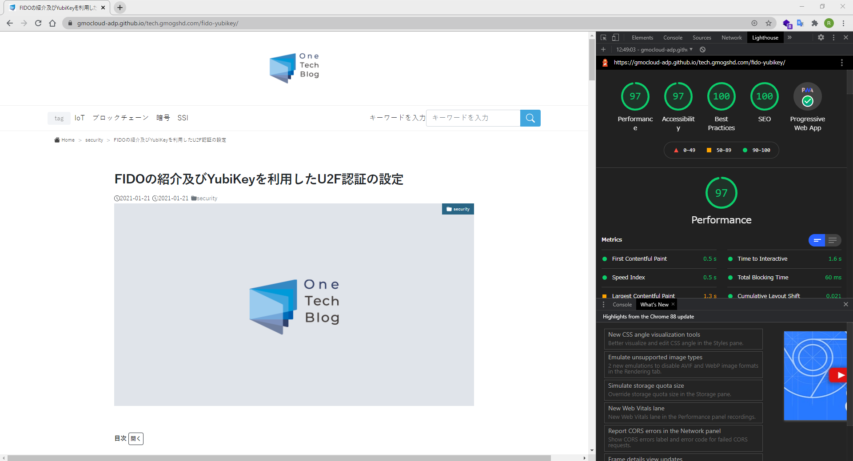Open Lighthouse report tools menu

point(841,63)
